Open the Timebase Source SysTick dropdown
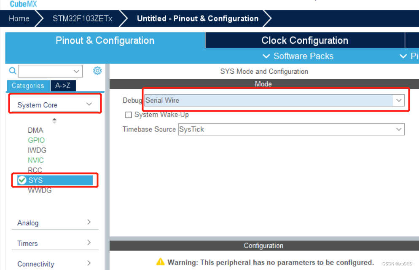 291,129
